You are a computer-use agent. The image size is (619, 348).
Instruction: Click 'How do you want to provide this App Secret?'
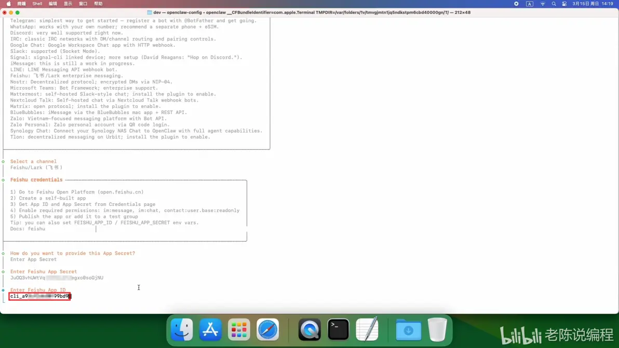point(73,253)
